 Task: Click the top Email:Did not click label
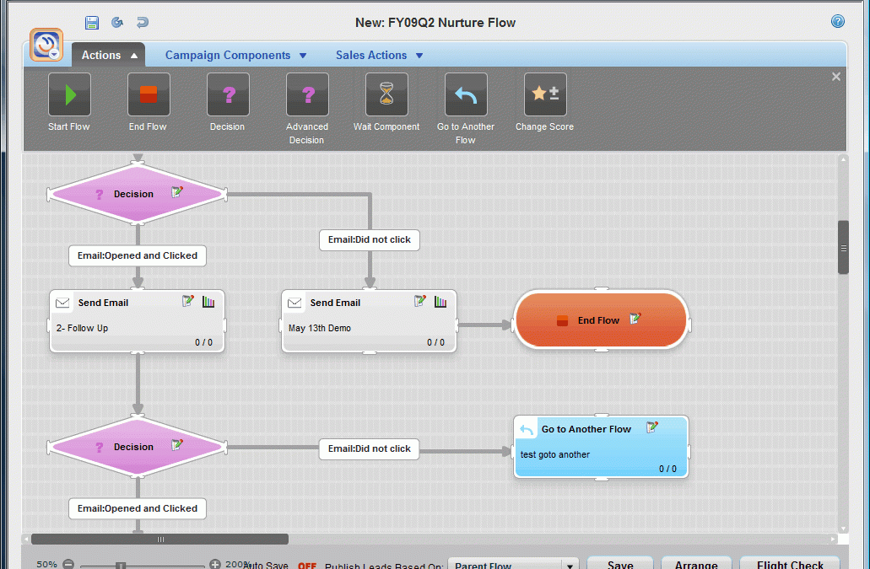(370, 240)
